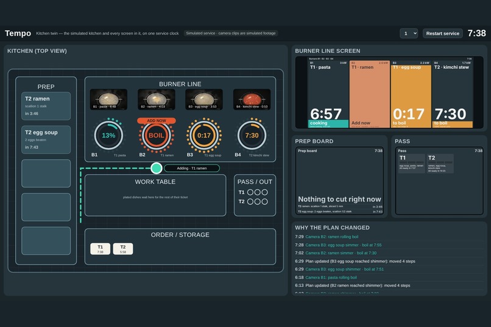Open the T1 ticket card on Pass screen
The image size is (491, 327).
coord(411,163)
